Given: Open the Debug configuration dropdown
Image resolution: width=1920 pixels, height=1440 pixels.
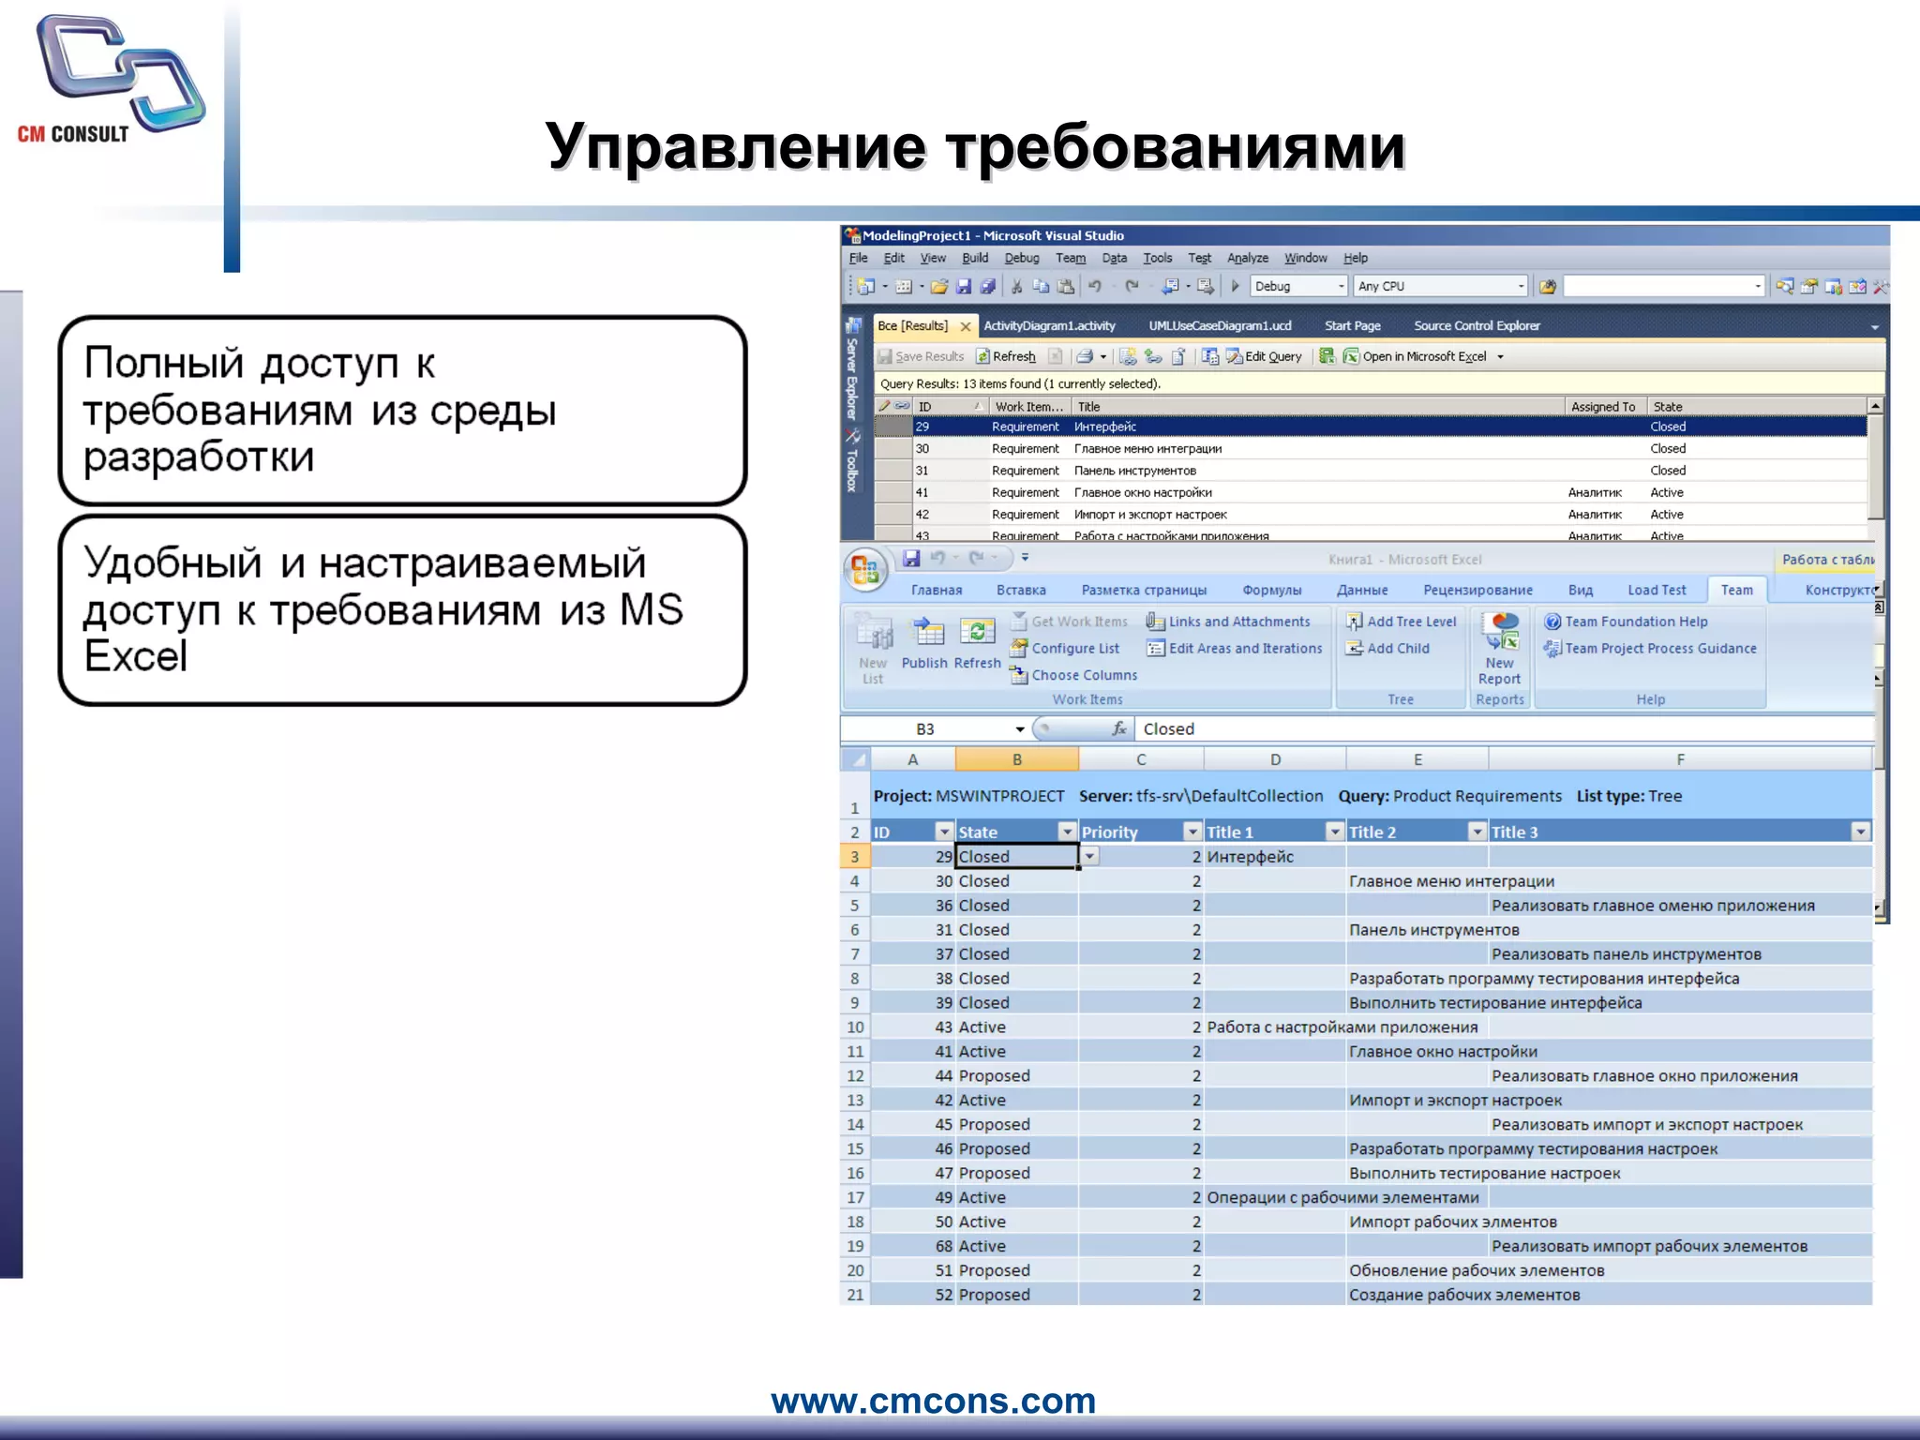Looking at the screenshot, I should (x=1342, y=286).
